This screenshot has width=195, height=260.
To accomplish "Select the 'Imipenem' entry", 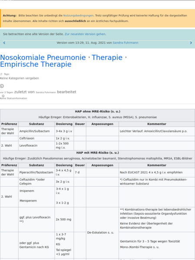I will coord(27,191).
